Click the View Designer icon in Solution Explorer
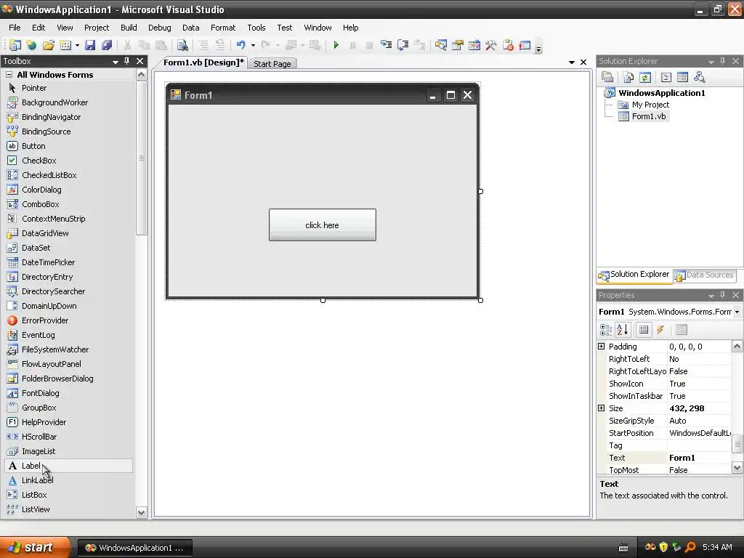This screenshot has height=558, width=744. tap(682, 77)
